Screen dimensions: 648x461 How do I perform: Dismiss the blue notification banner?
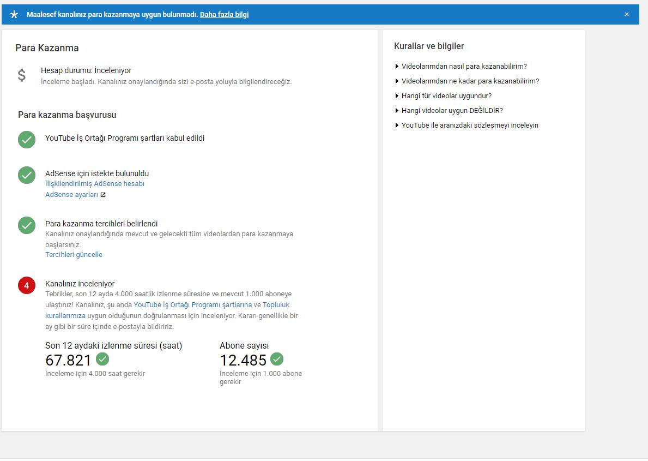click(627, 15)
